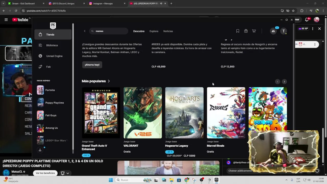The image size is (327, 184).
Task: Open the notification bell dropdown for MatuzCL
Action: coord(65,173)
